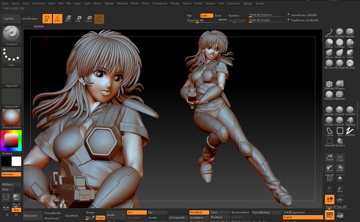The width and height of the screenshot is (360, 222).
Task: Select the ZProject brush
Action: tap(339, 85)
